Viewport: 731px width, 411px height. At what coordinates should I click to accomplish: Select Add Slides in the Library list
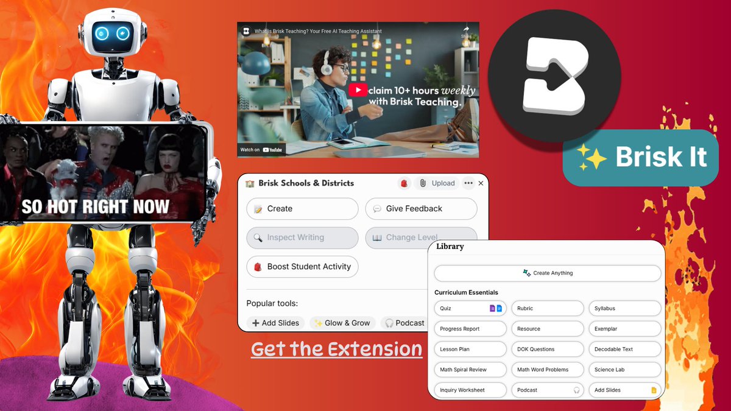pyautogui.click(x=624, y=390)
